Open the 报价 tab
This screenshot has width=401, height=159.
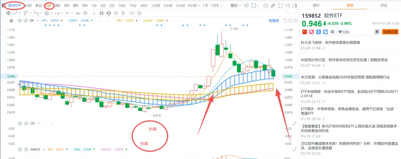tap(316, 5)
